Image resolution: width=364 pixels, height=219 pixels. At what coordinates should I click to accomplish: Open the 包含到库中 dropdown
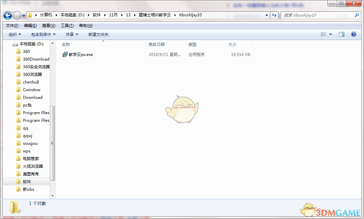tap(43, 34)
